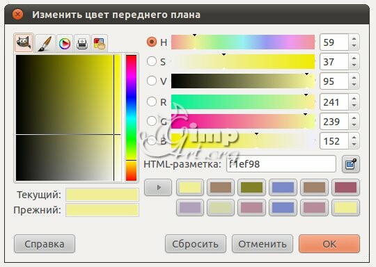Viewport: 376px width, 267px height.
Task: Select the R red radio button
Action: (x=152, y=102)
